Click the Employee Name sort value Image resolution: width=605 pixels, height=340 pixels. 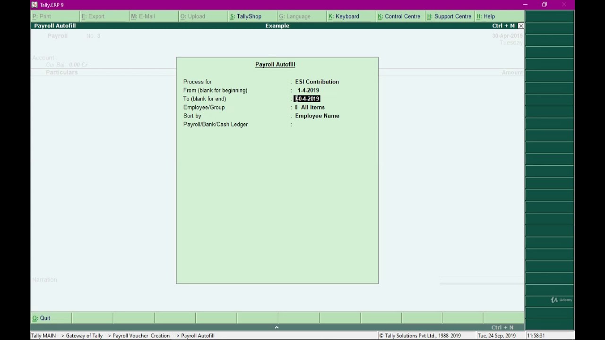(317, 116)
